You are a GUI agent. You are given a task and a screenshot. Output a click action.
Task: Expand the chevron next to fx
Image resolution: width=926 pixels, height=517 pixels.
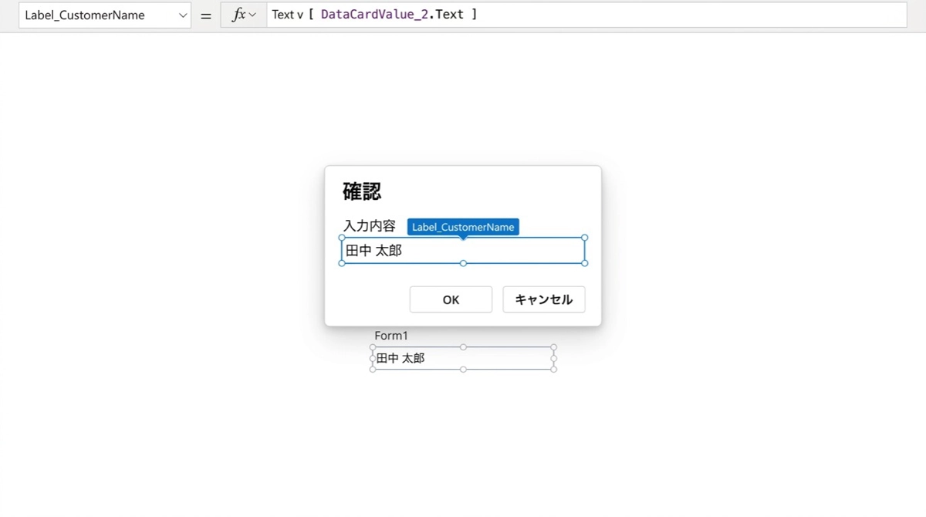(x=252, y=15)
